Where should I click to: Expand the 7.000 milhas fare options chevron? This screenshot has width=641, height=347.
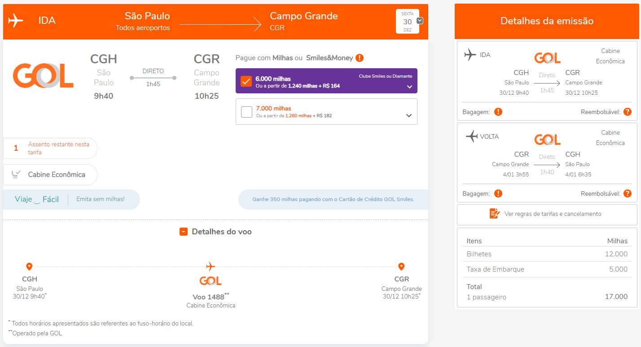(x=409, y=115)
